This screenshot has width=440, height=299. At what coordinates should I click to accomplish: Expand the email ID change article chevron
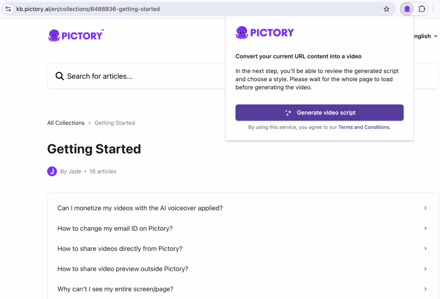[x=425, y=228]
